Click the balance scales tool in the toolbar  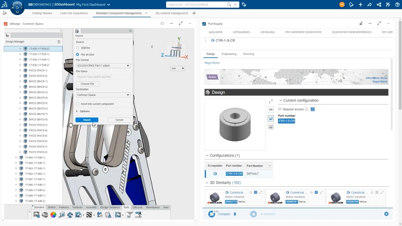pos(70,215)
